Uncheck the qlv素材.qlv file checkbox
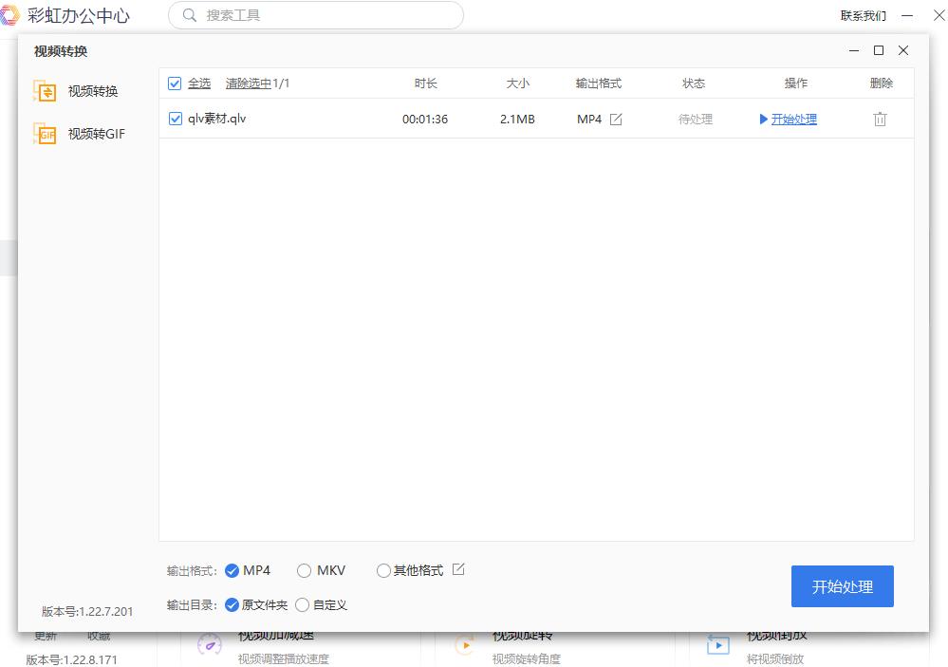This screenshot has width=948, height=667. [x=175, y=119]
